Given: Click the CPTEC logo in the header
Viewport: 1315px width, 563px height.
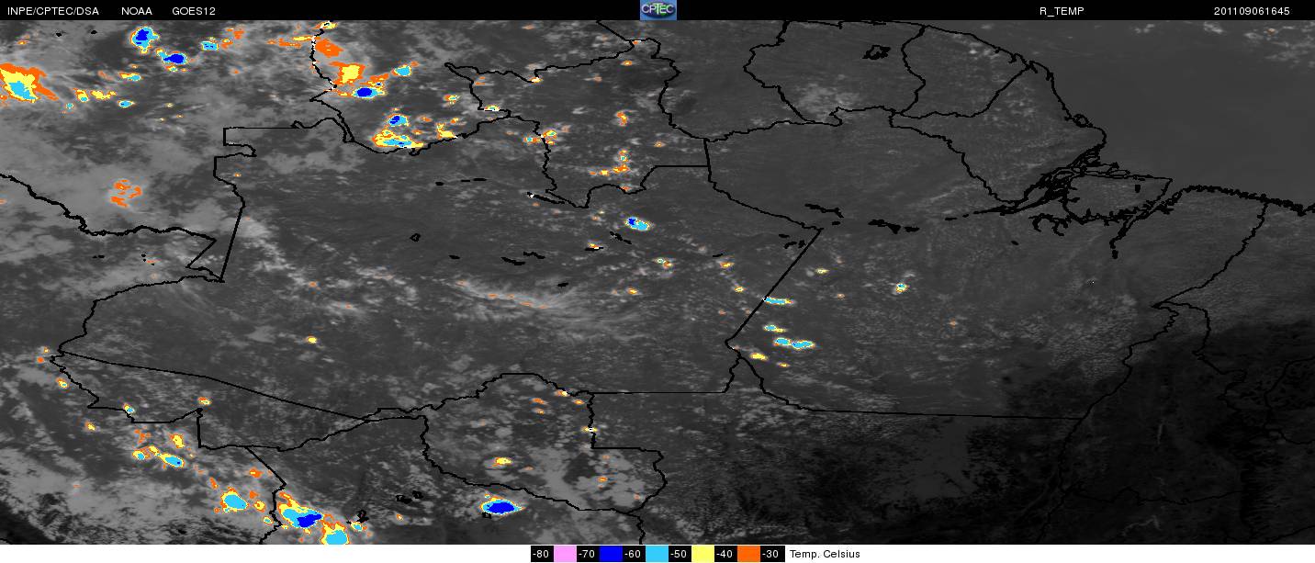Looking at the screenshot, I should tap(657, 10).
